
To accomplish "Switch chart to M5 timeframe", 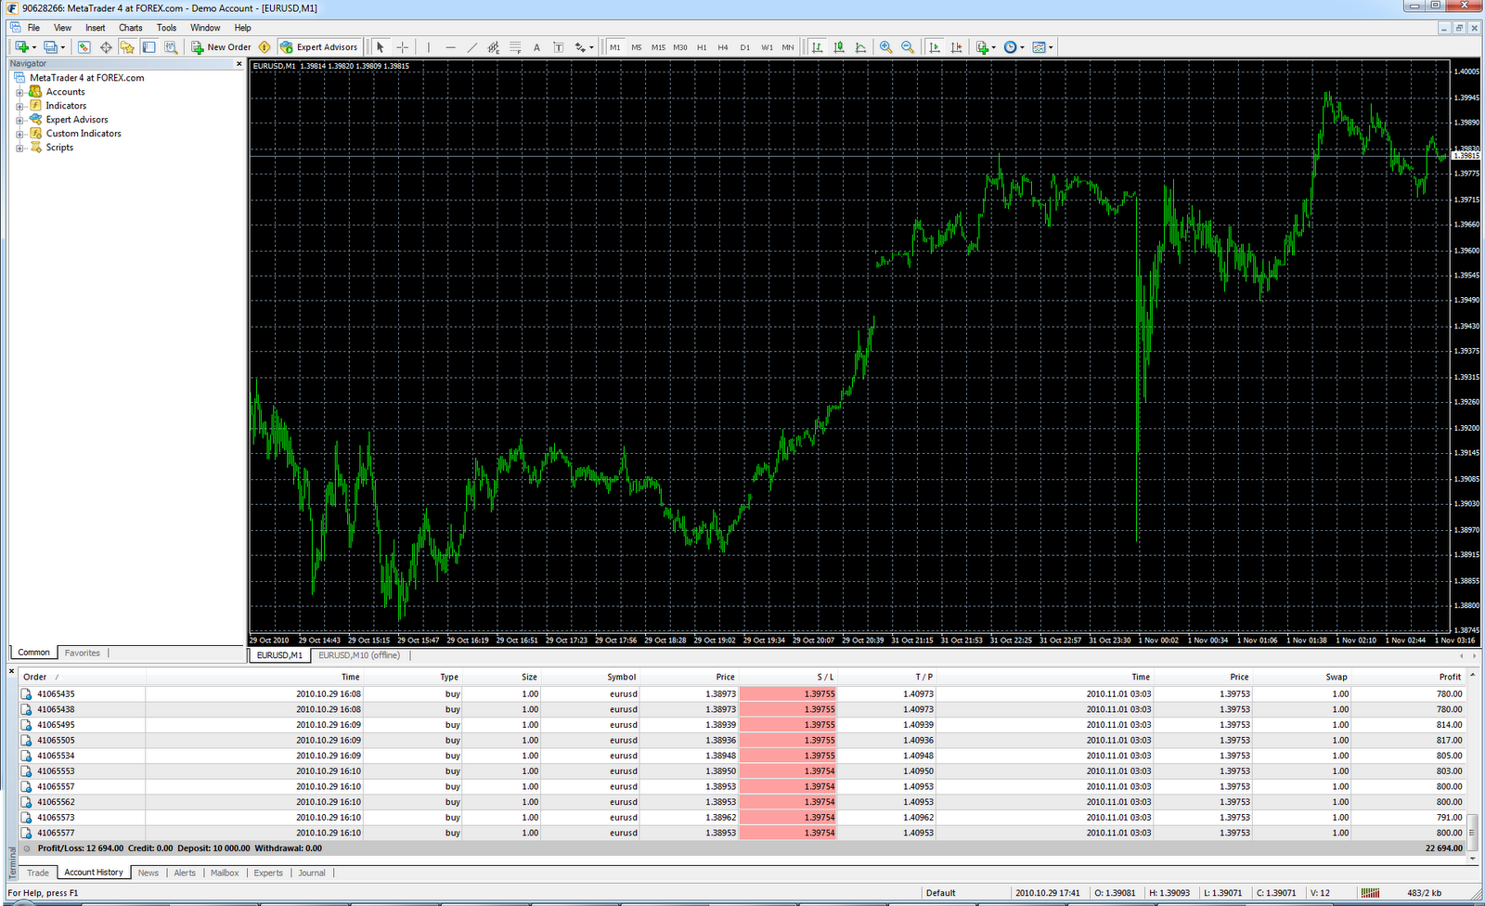I will pos(637,47).
